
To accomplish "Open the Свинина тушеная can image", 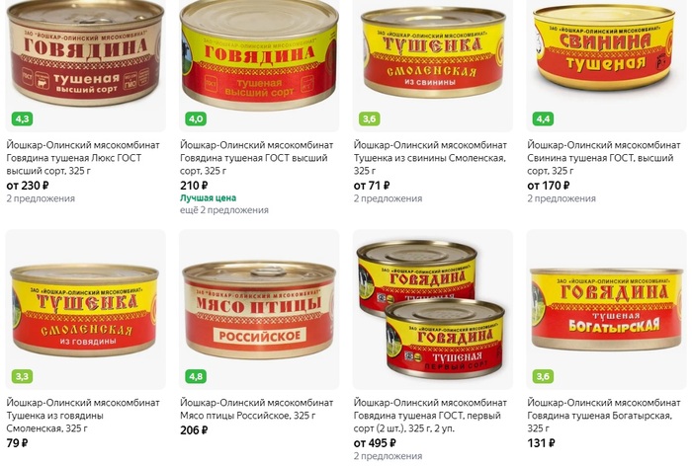I will 604,47.
